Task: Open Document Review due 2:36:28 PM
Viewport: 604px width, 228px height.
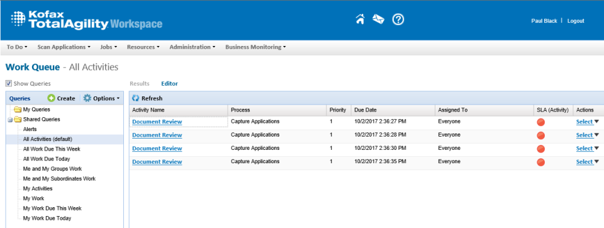Action: click(x=157, y=135)
